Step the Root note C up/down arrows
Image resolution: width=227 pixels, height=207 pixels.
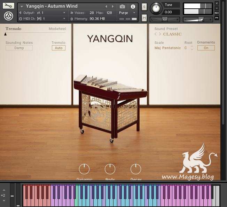[x=192, y=48]
